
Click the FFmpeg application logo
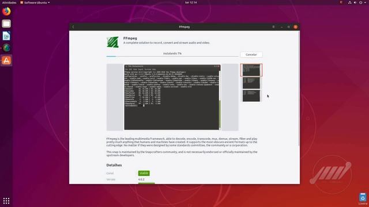tap(113, 42)
